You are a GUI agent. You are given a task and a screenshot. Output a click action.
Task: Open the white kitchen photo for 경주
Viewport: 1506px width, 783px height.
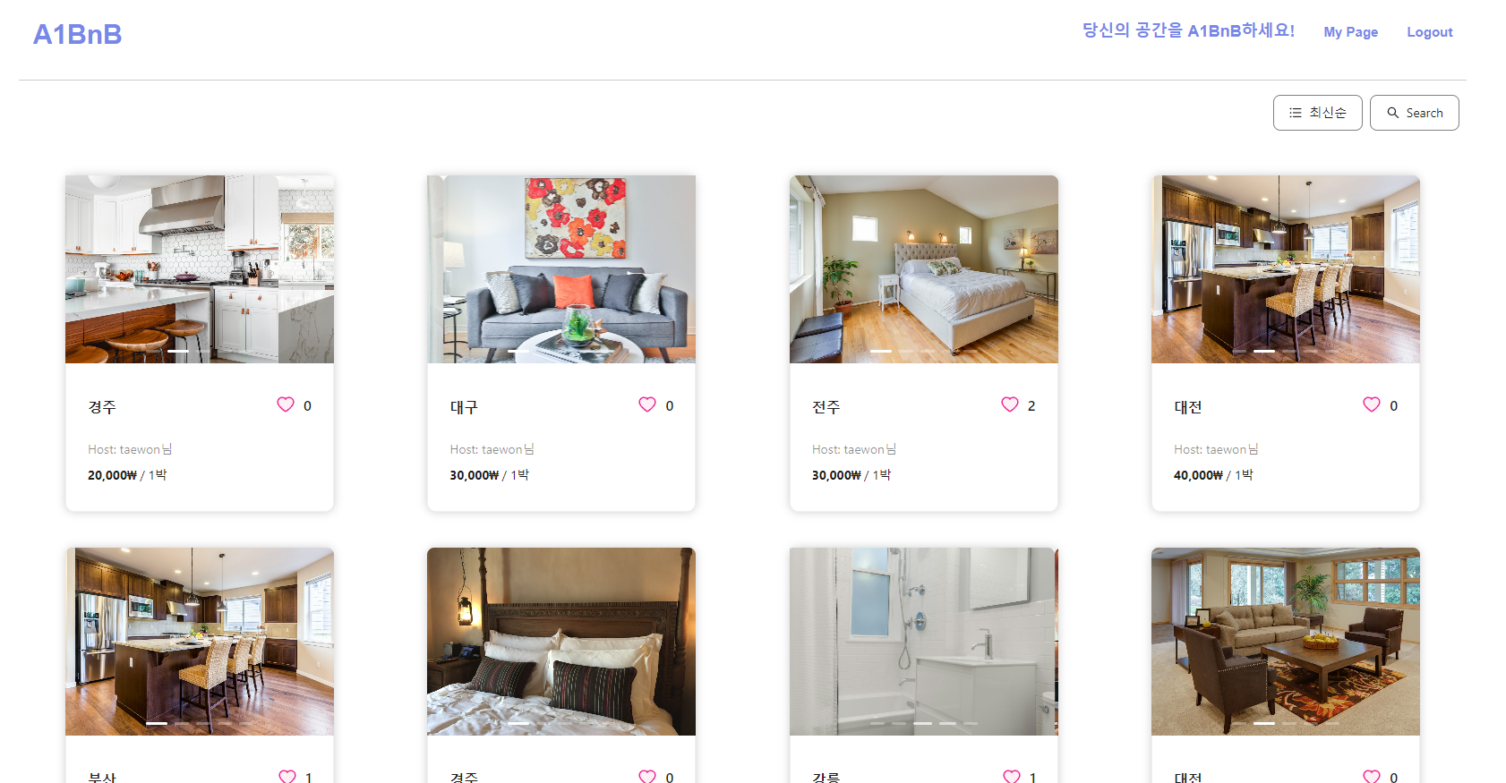200,269
